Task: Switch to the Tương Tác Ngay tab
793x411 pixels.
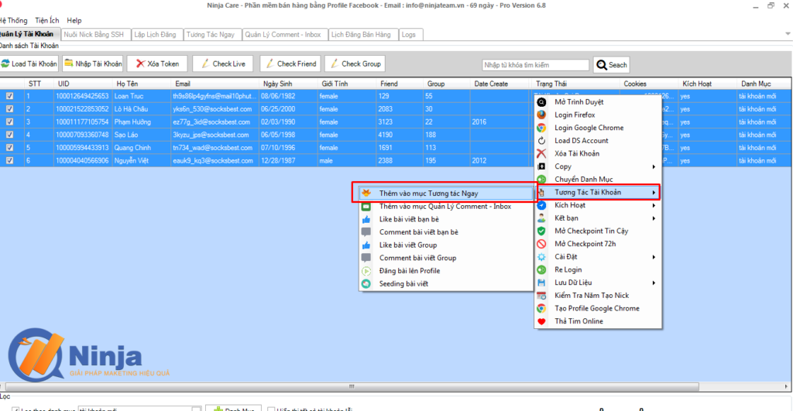Action: coord(211,34)
